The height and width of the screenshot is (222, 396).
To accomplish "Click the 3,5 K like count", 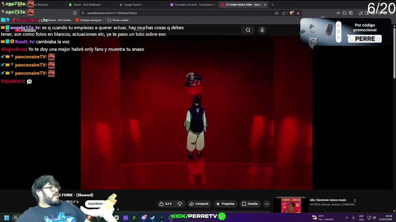I will click(168, 204).
